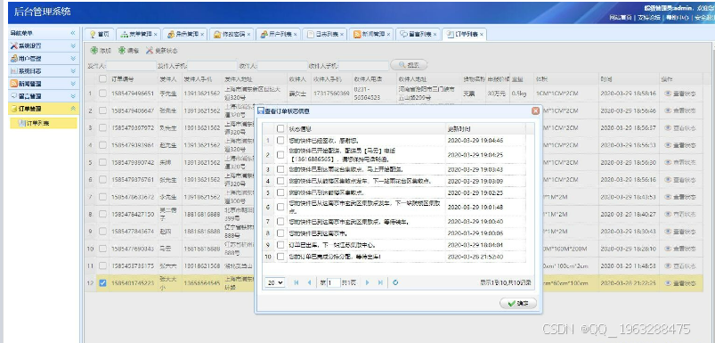Check status row dated 2020-03-28 21:52:40

pyautogui.click(x=280, y=257)
